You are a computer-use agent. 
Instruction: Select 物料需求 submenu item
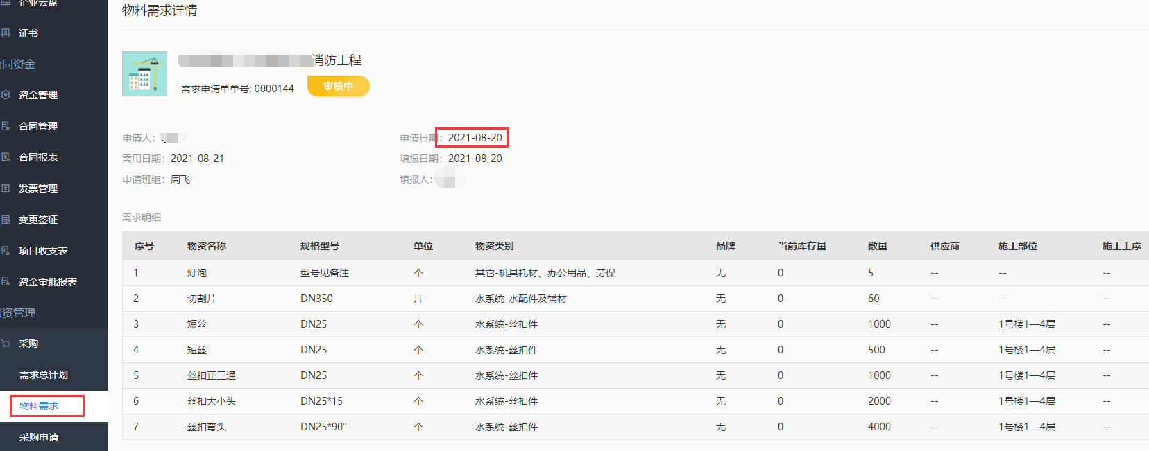point(39,406)
